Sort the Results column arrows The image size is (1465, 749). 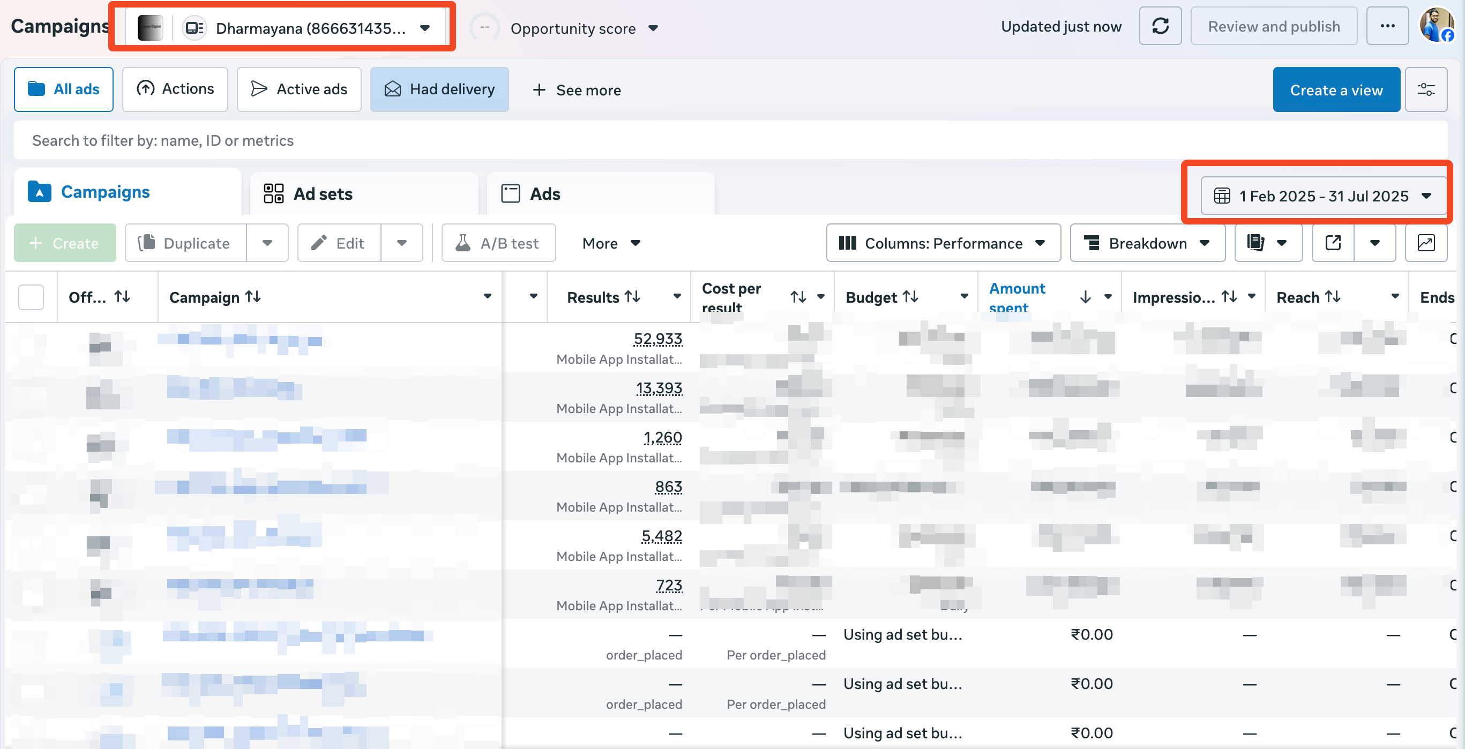click(632, 297)
